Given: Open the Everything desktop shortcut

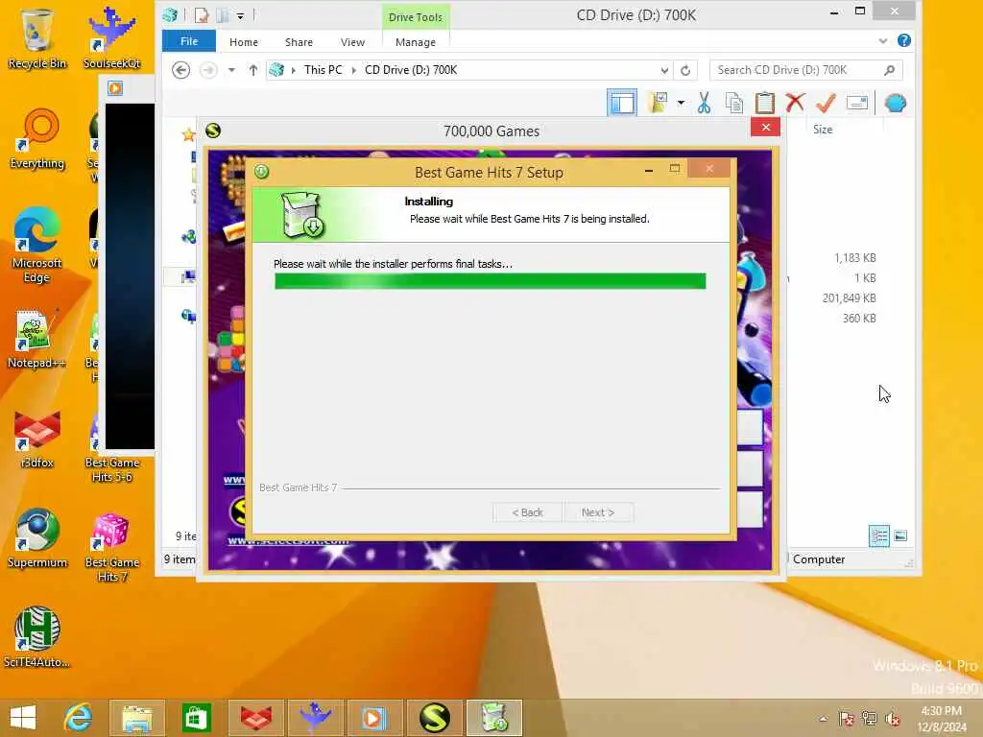Looking at the screenshot, I should point(37,139).
